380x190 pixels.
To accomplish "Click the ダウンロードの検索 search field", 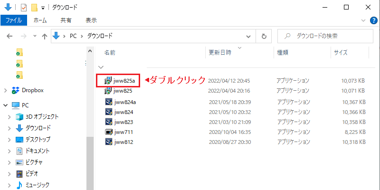I will click(325, 37).
